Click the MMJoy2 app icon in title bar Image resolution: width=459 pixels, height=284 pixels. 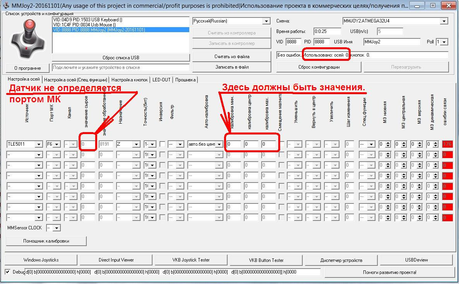(x=6, y=5)
